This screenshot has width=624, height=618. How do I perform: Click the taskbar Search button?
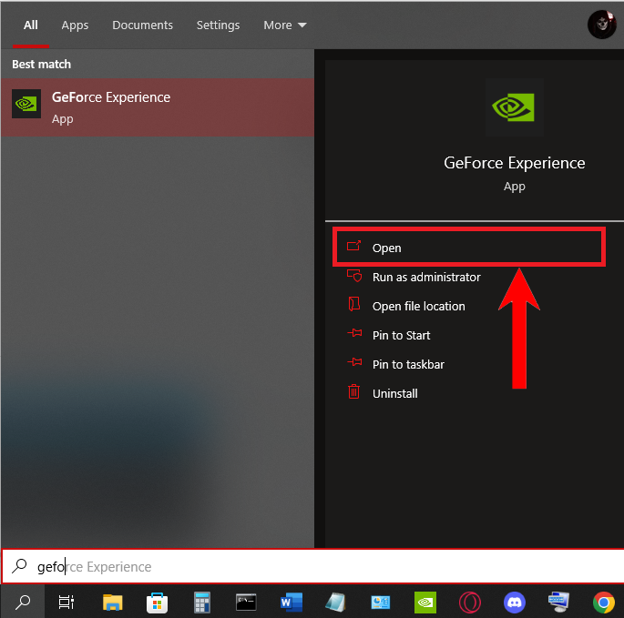[x=23, y=602]
